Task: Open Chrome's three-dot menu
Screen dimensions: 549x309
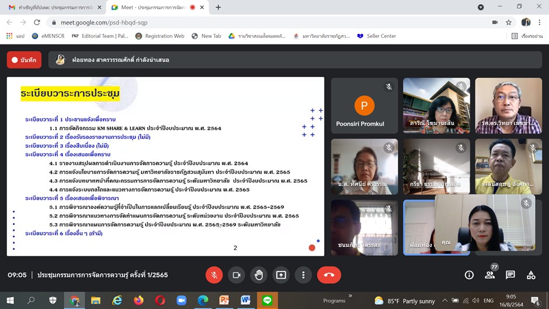Action: point(540,22)
